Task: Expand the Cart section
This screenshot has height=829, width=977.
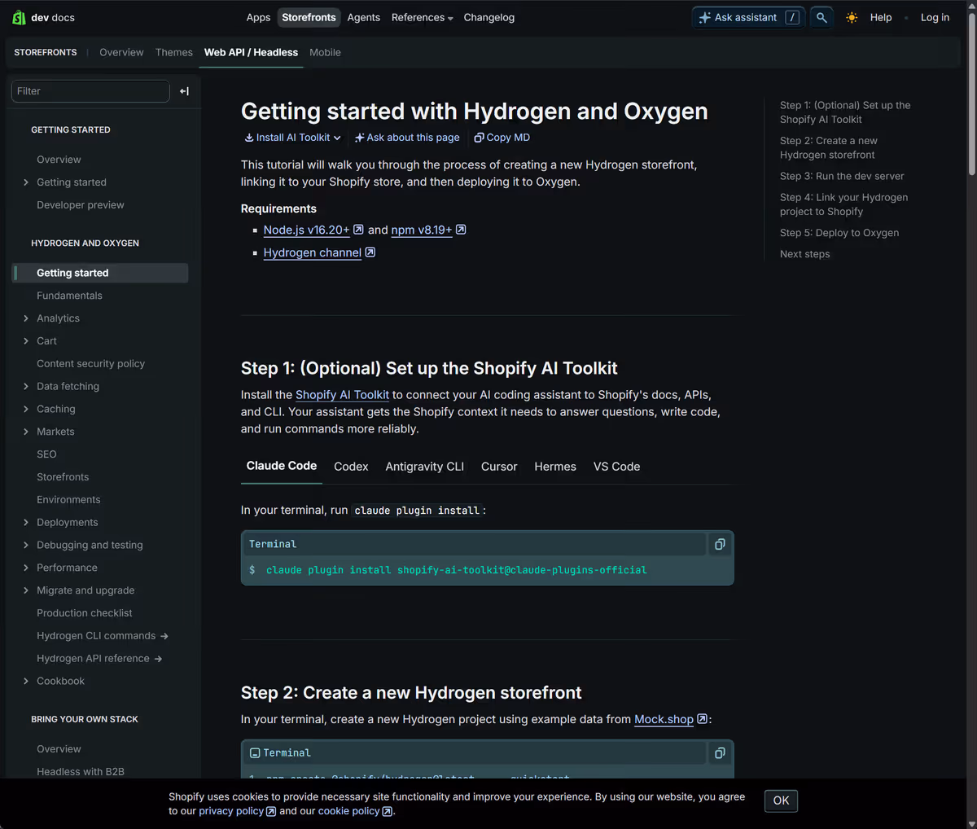Action: click(x=26, y=341)
